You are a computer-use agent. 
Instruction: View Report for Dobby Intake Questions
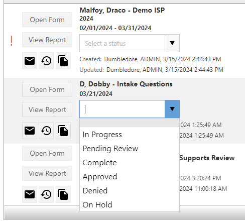click(x=47, y=109)
